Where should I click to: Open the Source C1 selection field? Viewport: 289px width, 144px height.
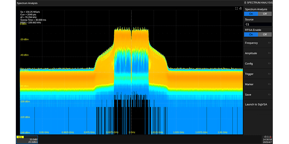coord(258,24)
